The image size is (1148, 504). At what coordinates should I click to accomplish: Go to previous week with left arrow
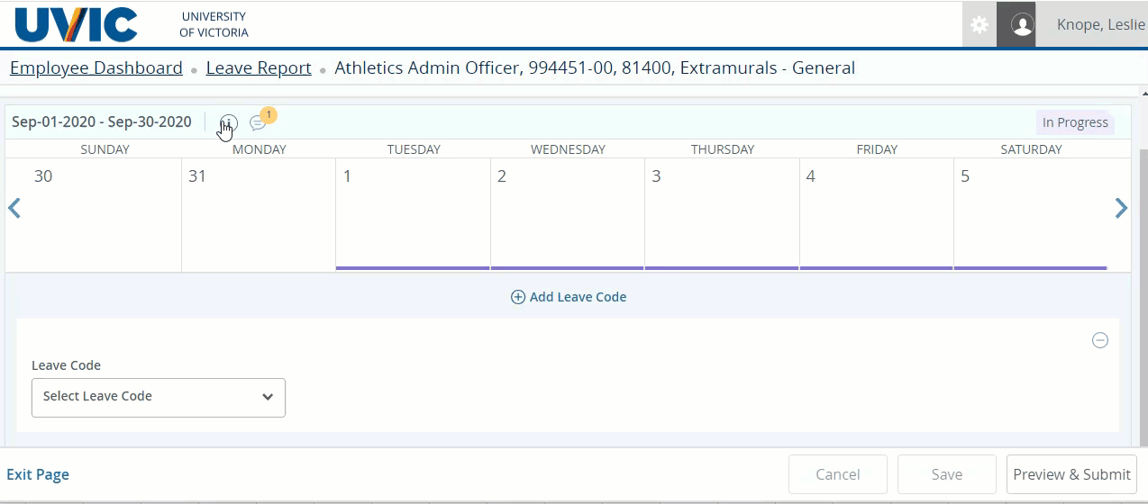(x=14, y=209)
